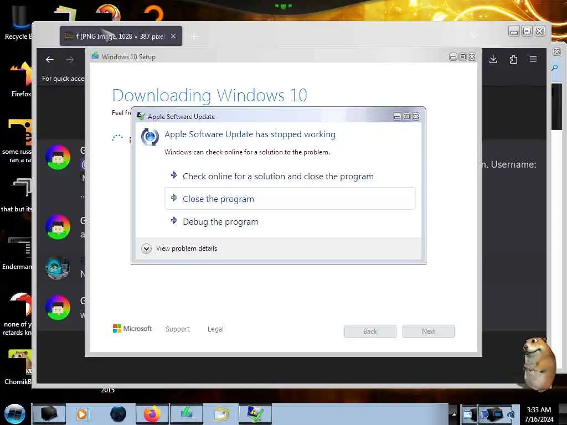Click the Next button in Windows 10 Setup
The height and width of the screenshot is (425, 567).
(428, 331)
